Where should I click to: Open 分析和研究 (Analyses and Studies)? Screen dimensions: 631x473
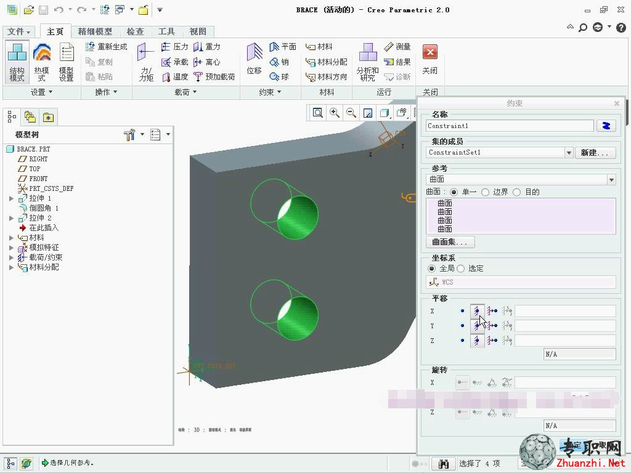(367, 62)
